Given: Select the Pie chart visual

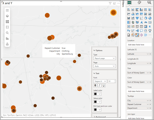Looking at the screenshot, I should (146, 18).
